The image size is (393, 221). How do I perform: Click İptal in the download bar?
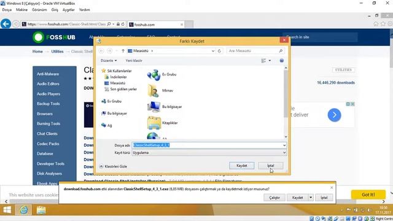[x=324, y=198]
